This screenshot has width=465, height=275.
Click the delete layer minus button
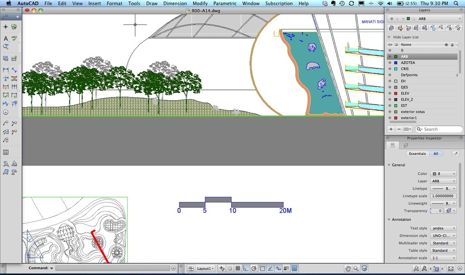click(399, 129)
